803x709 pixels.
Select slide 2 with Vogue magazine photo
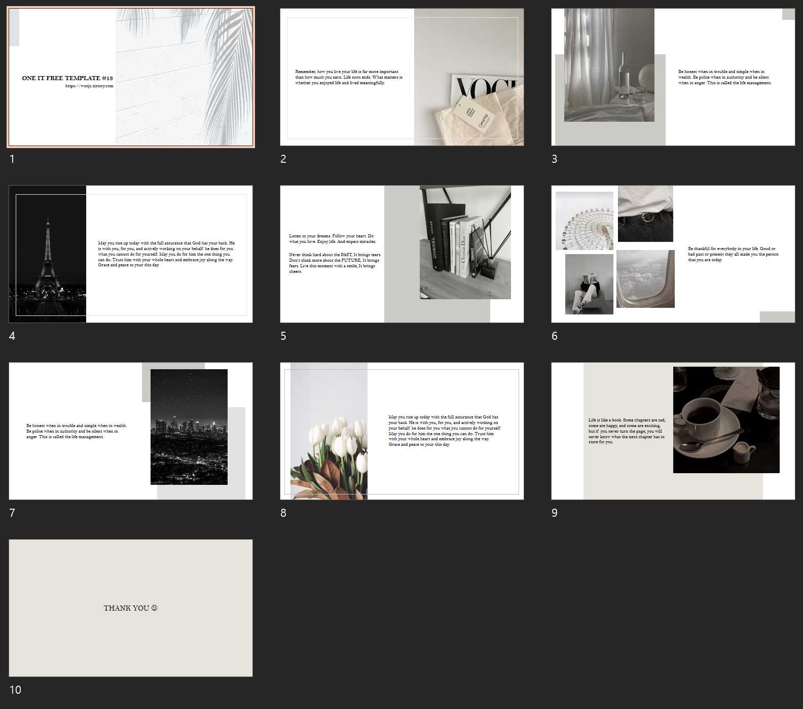pos(402,77)
